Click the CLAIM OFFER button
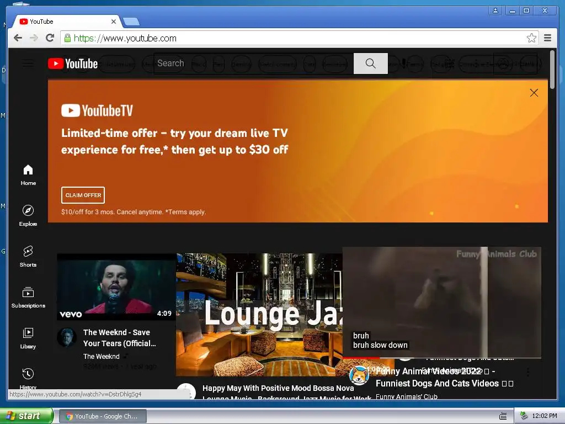Viewport: 565px width, 424px height. click(83, 195)
